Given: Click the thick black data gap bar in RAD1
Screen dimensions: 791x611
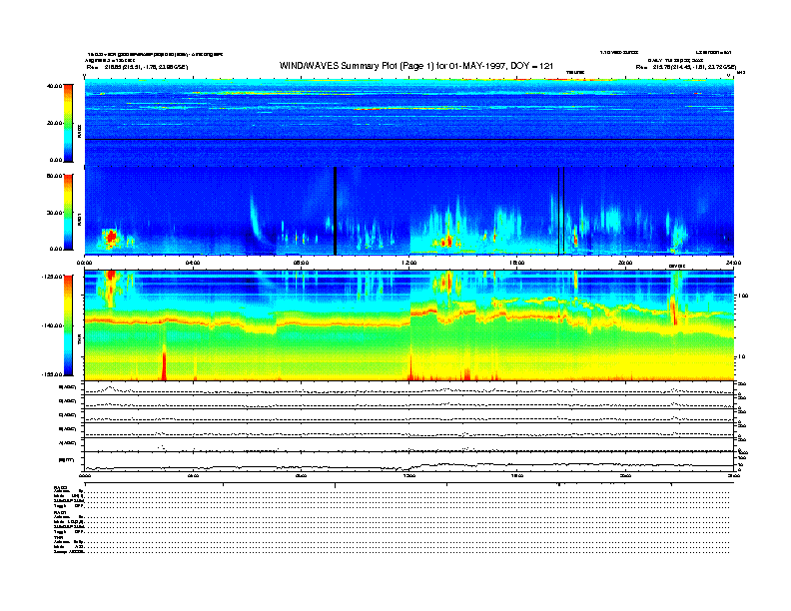Looking at the screenshot, I should [335, 211].
